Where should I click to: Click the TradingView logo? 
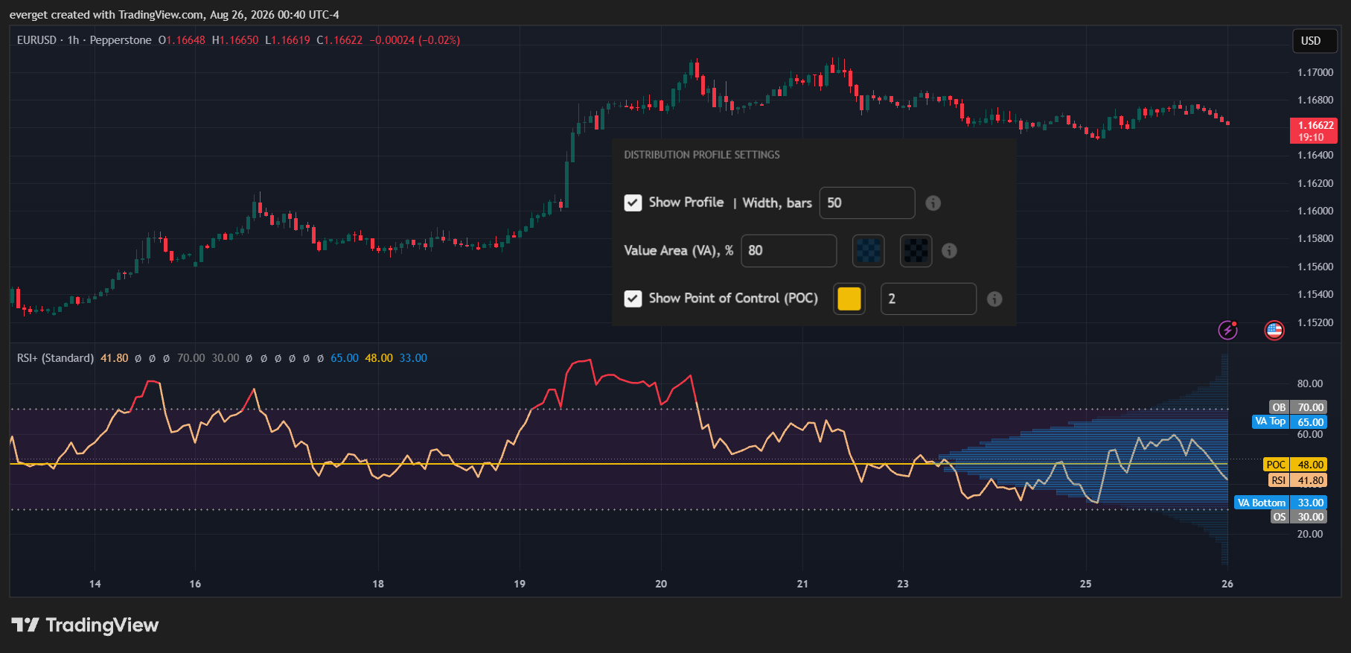pyautogui.click(x=85, y=625)
